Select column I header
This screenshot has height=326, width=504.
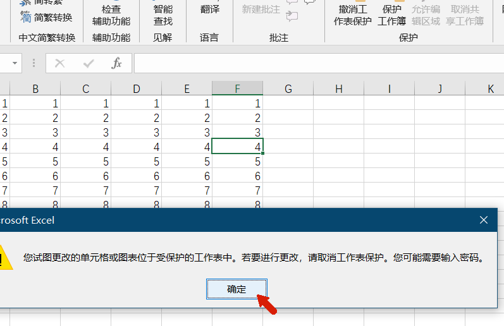click(x=390, y=88)
